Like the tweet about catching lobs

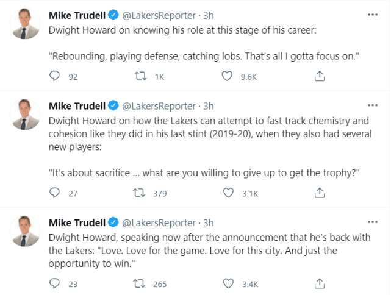point(228,77)
